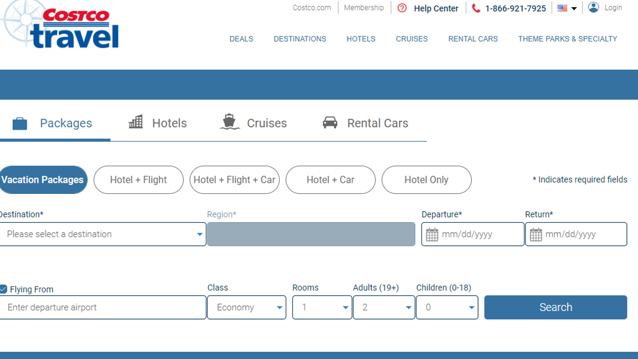Viewport: 638px width, 359px height.
Task: Click the Departure calendar icon
Action: click(x=432, y=234)
